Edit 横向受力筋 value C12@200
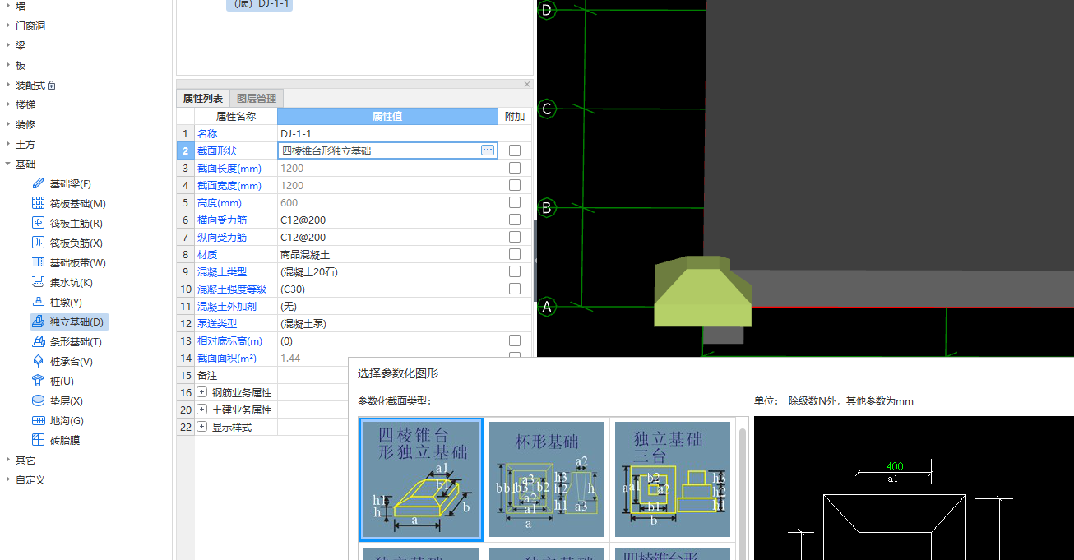 click(387, 220)
